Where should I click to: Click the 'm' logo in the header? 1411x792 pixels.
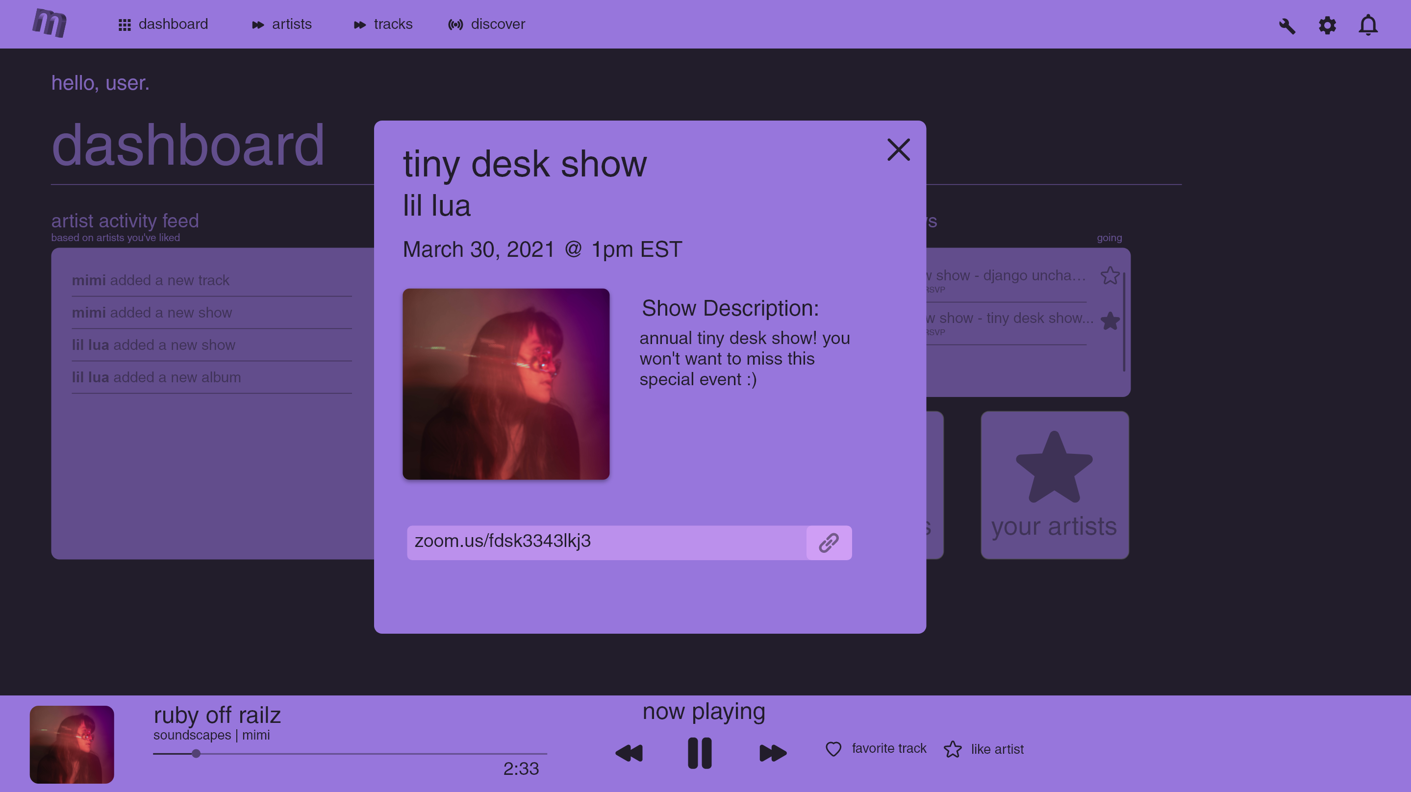click(50, 24)
